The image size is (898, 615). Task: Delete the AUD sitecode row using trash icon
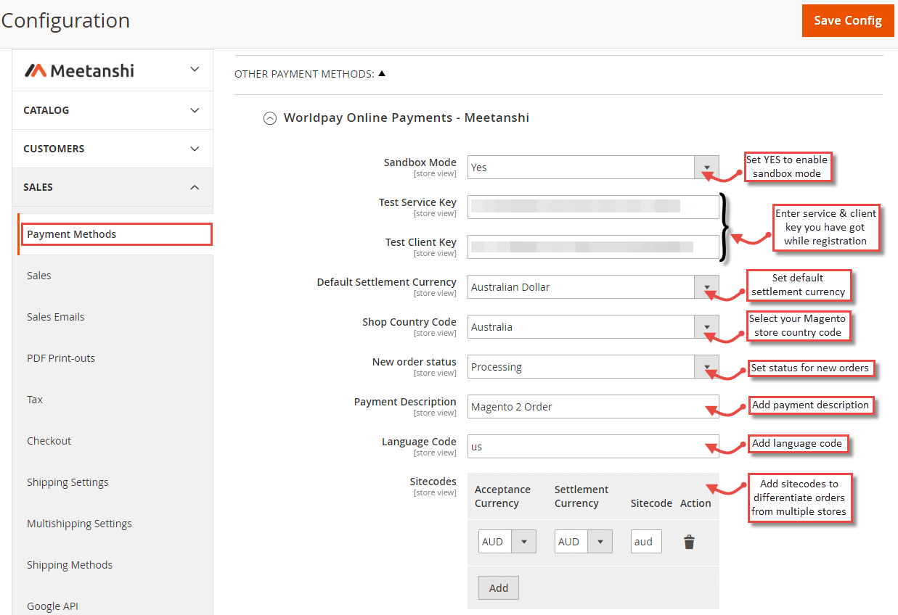[689, 541]
